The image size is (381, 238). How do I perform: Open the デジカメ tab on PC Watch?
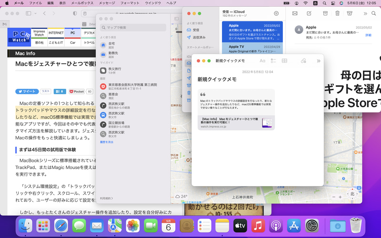point(89,33)
